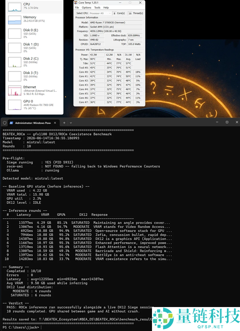Click the VID 1.0985 v value

click(97, 36)
